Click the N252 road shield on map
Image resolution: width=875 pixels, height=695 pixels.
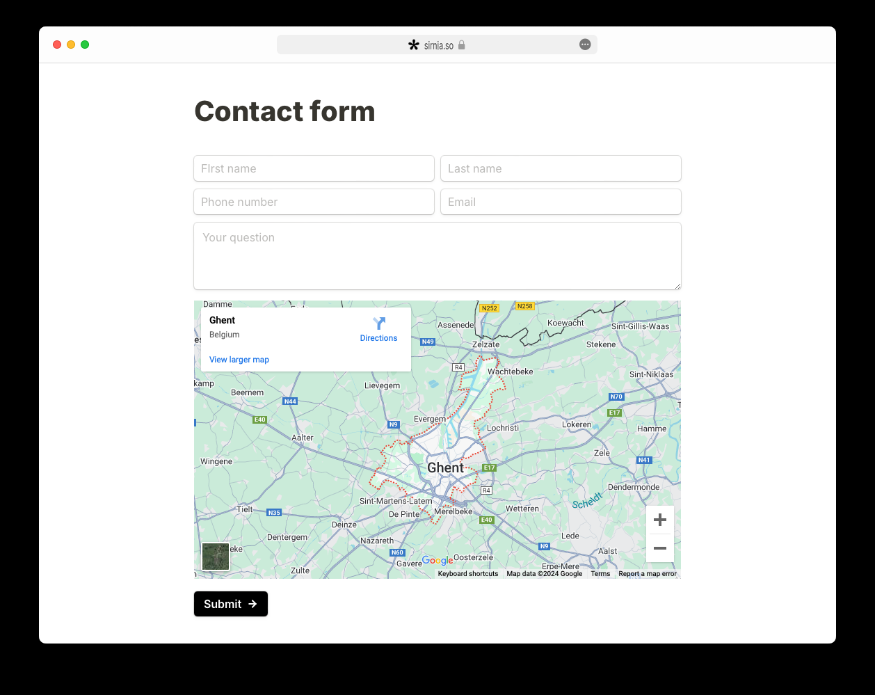[490, 308]
